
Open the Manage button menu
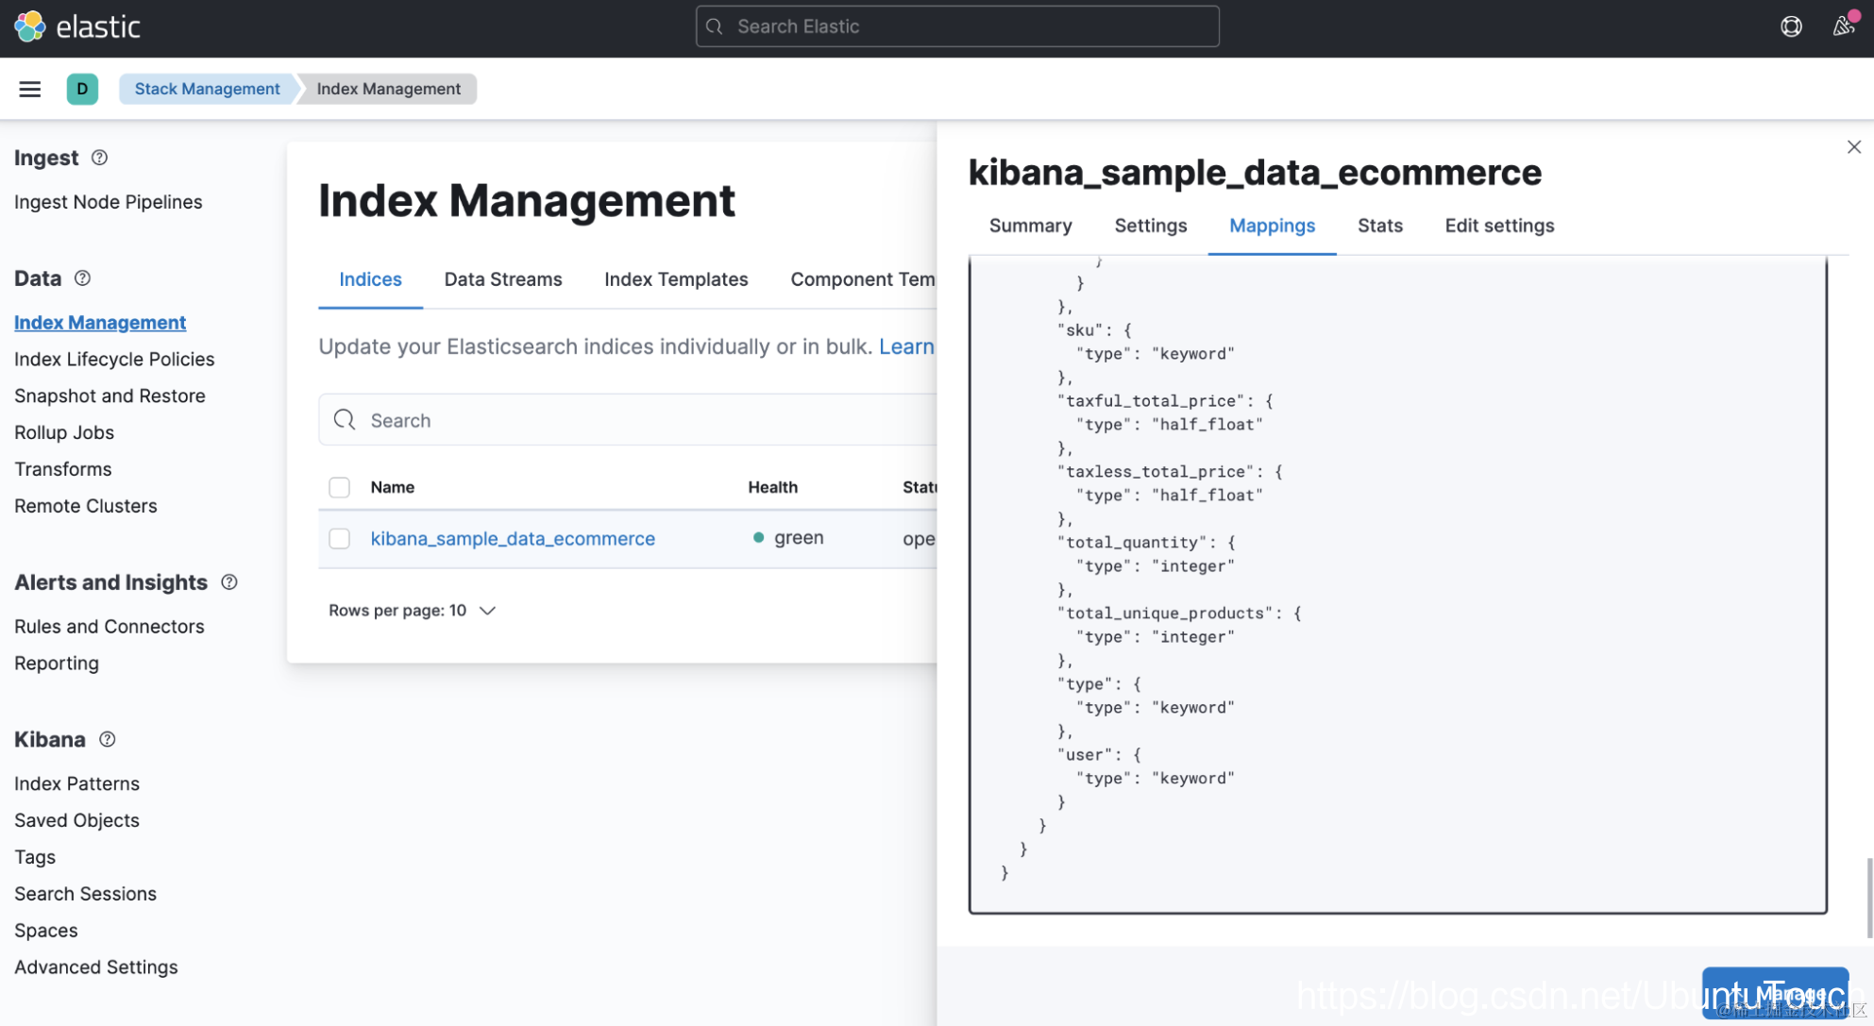coord(1775,993)
